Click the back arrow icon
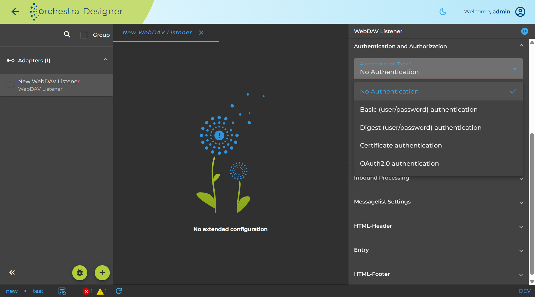The height and width of the screenshot is (297, 535). tap(15, 11)
